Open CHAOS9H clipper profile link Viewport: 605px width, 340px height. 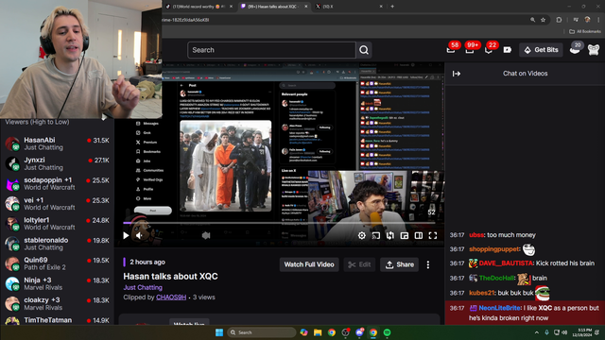click(171, 297)
